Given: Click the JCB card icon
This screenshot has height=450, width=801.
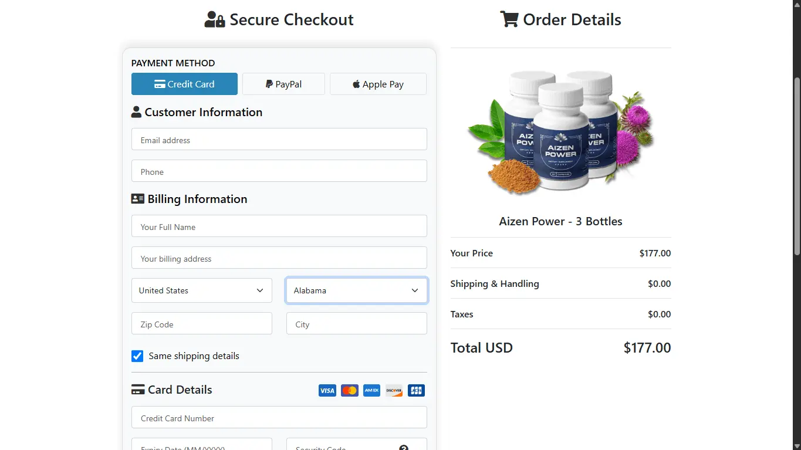Looking at the screenshot, I should point(416,390).
